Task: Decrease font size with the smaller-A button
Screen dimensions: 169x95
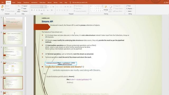Action: [x=50, y=7]
